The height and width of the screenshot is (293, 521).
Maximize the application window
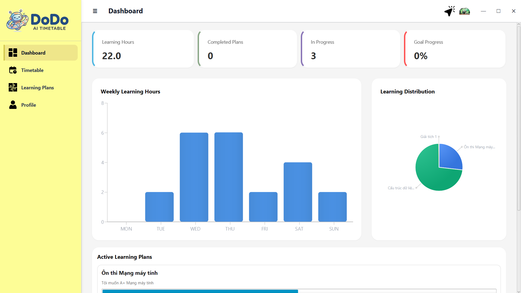tap(498, 11)
